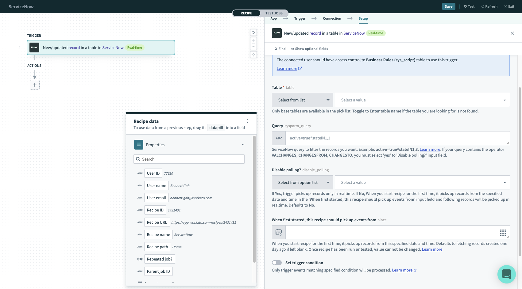
Task: Open 'Select from option list' dropdown
Action: pos(302,182)
